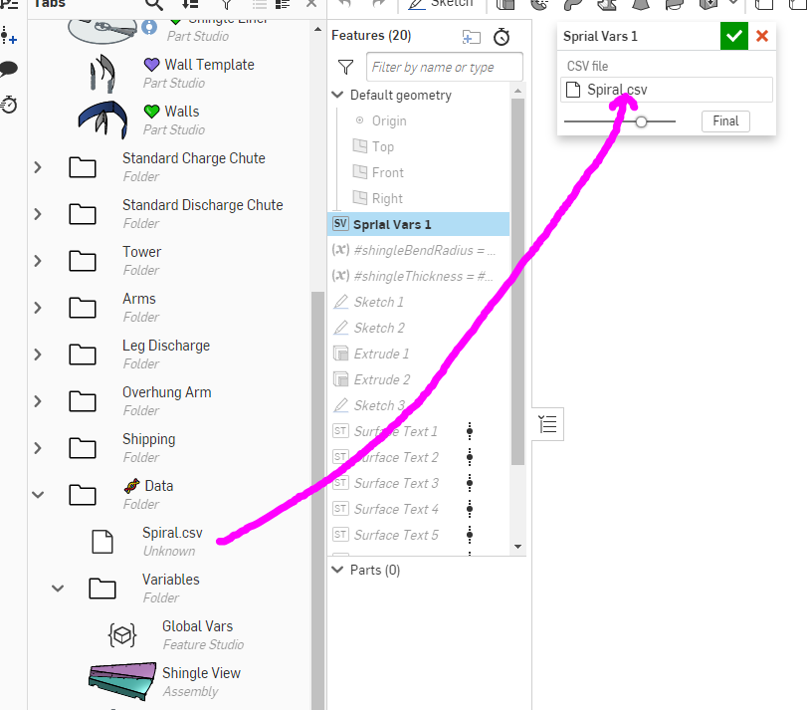Click the Final button

click(x=725, y=120)
